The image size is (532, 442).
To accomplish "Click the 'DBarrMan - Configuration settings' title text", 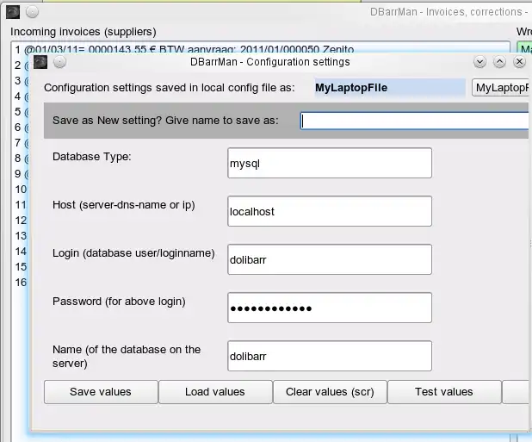I will [x=270, y=62].
